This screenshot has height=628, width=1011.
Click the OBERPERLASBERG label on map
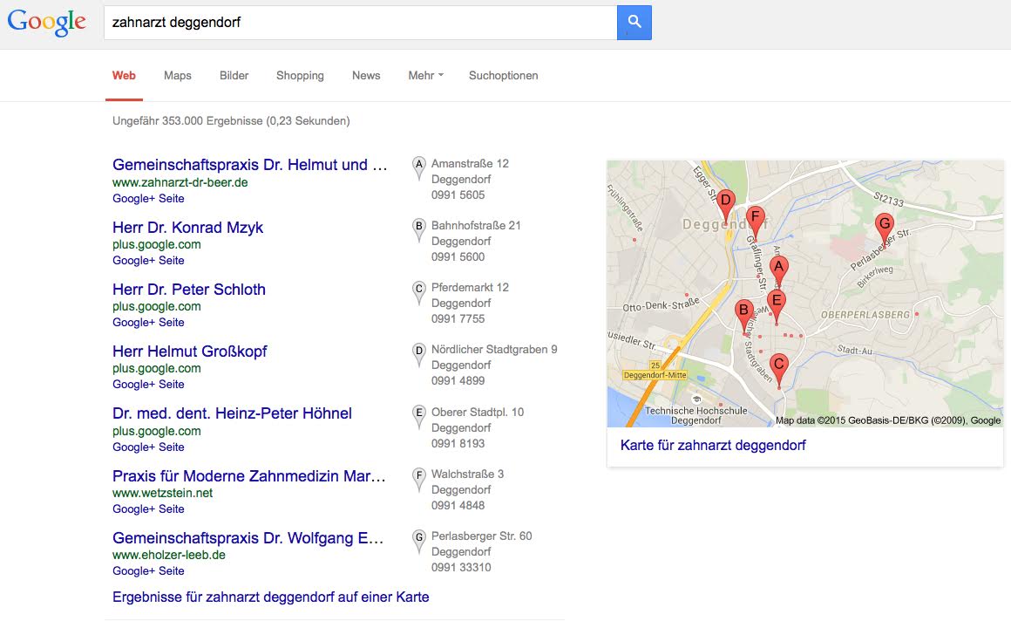[x=865, y=315]
